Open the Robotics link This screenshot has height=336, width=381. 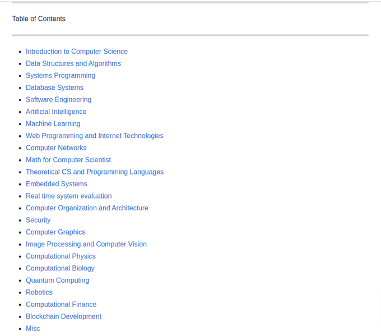point(39,292)
